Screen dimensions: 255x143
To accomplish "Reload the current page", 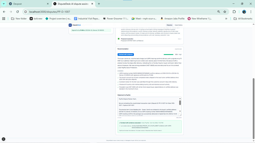I will (18, 12).
